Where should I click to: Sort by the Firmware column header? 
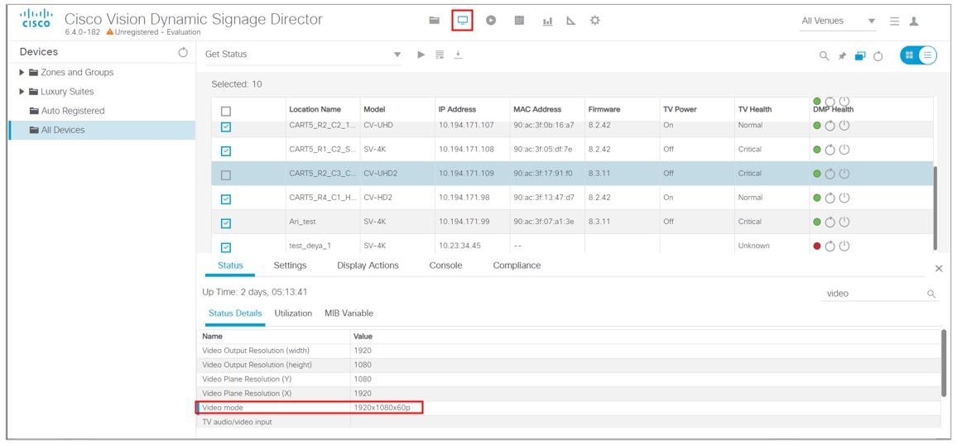pyautogui.click(x=604, y=110)
